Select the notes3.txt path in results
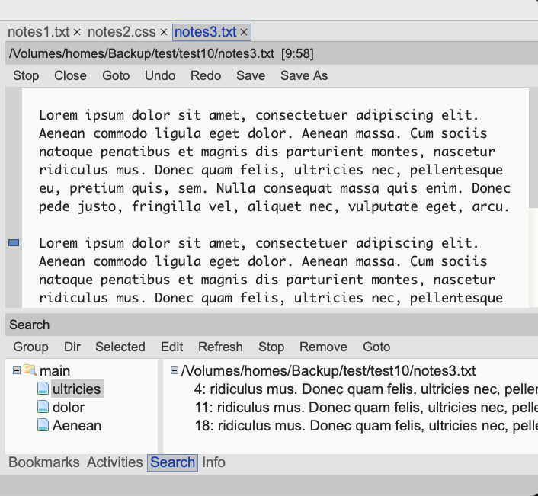The height and width of the screenshot is (496, 538). 328,371
